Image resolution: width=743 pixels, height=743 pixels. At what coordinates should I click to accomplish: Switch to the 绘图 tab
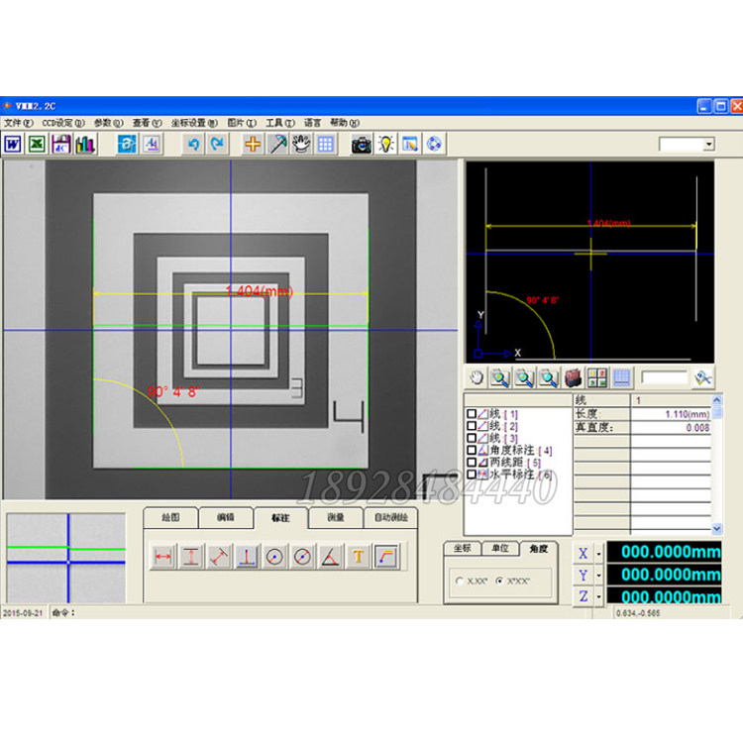(x=170, y=518)
